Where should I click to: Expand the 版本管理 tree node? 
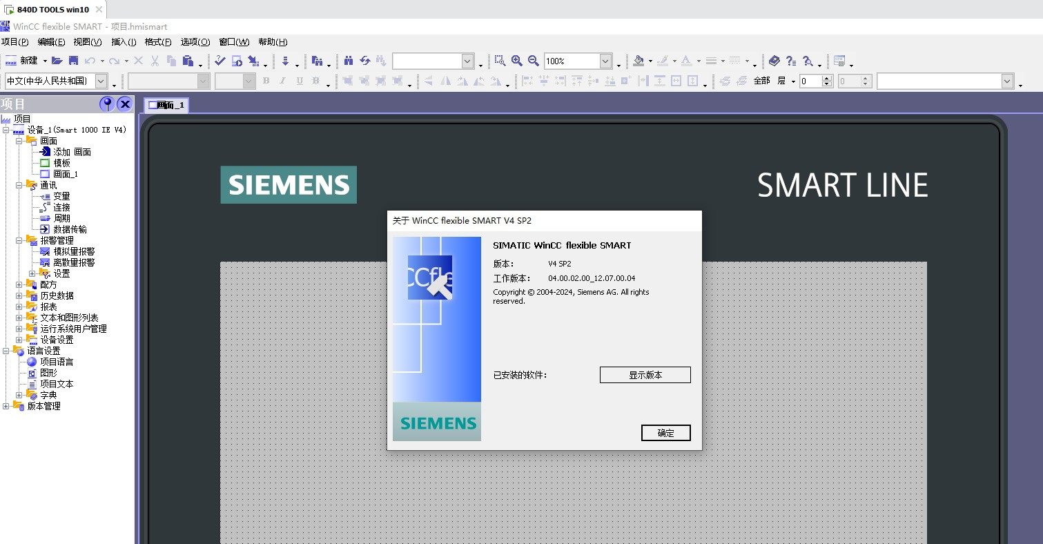point(6,406)
